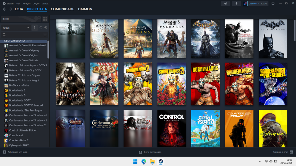Viewport: 296px width, 166px height.
Task: Click the game library search field
Action: (24, 35)
